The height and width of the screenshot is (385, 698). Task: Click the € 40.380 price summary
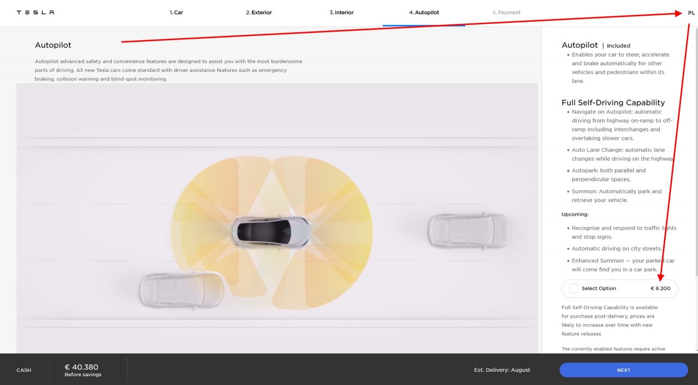81,367
